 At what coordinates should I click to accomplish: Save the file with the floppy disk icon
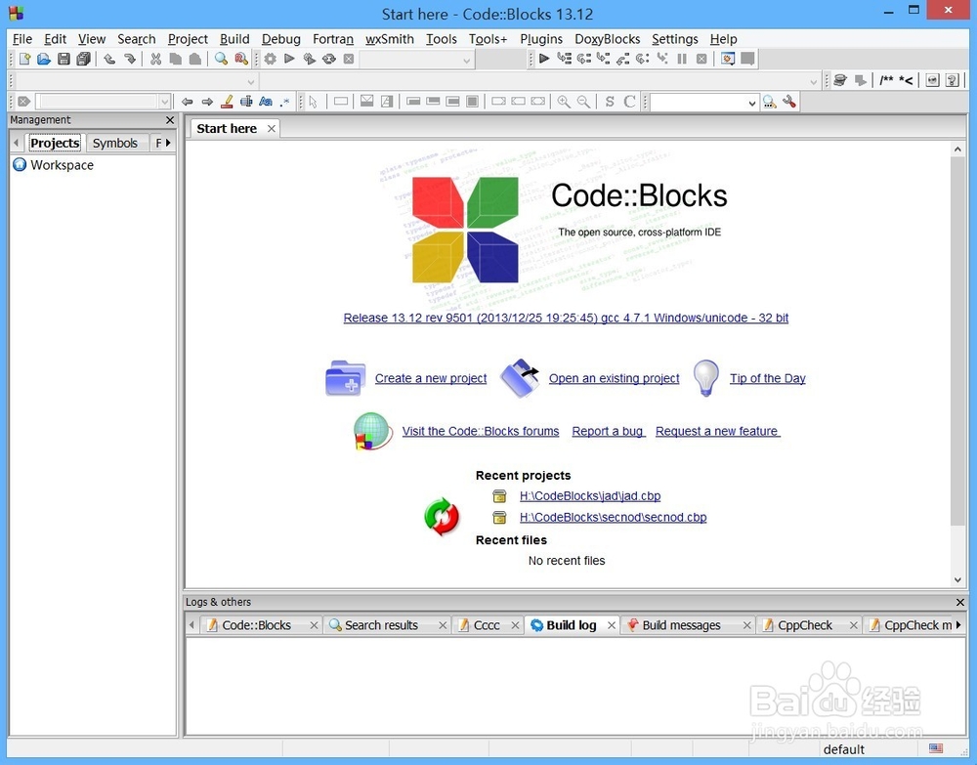pos(64,59)
